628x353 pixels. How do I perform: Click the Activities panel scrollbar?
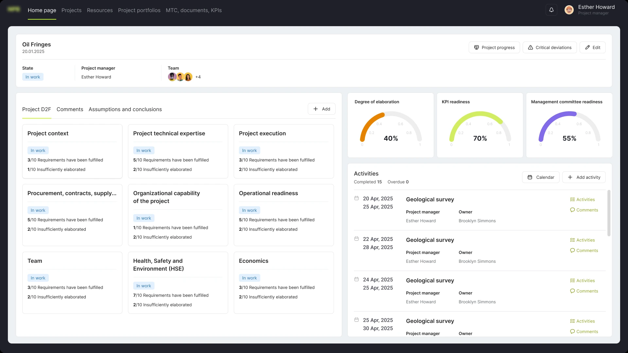click(609, 213)
